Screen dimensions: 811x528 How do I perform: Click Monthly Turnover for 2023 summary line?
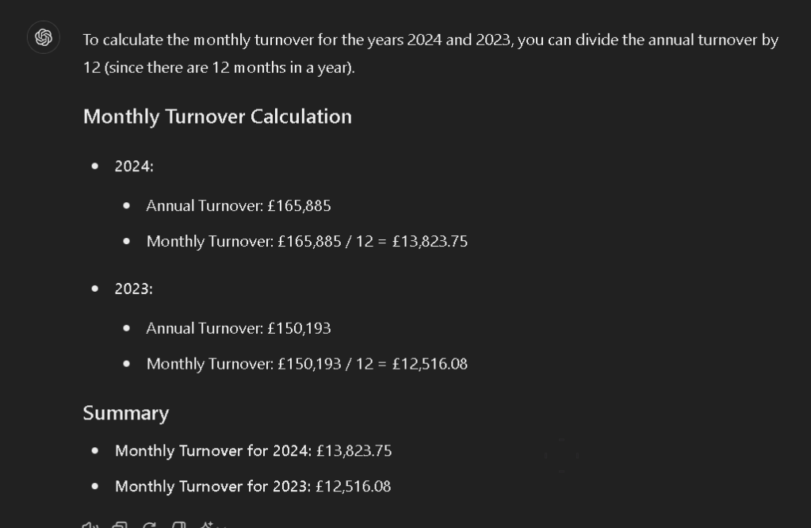click(253, 487)
